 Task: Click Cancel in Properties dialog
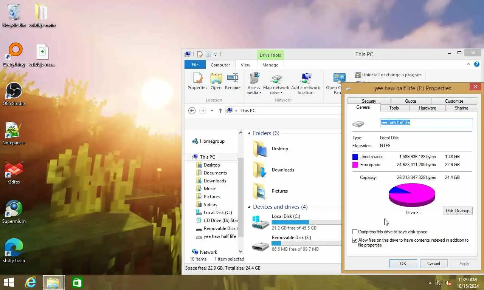coord(434,264)
